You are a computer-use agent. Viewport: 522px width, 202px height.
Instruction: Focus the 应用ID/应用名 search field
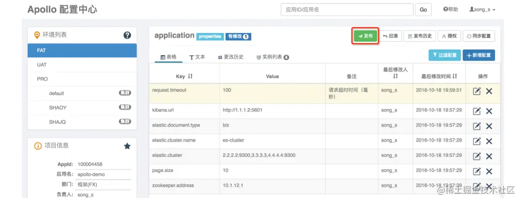pos(347,10)
